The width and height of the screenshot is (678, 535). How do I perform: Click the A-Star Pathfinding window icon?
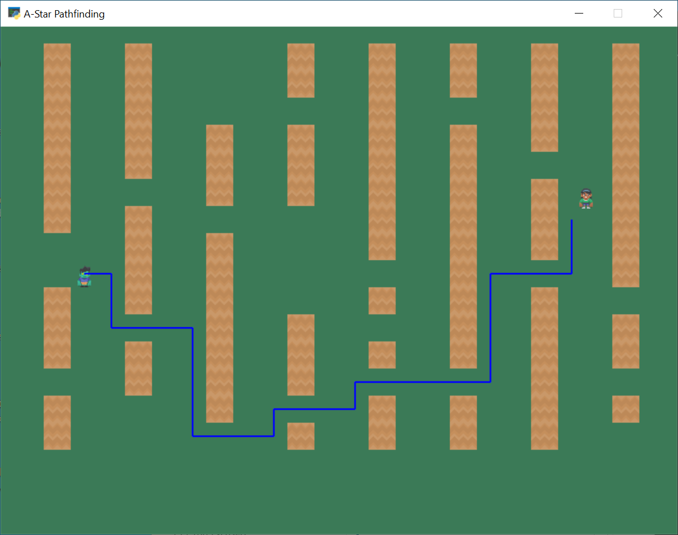coord(14,14)
